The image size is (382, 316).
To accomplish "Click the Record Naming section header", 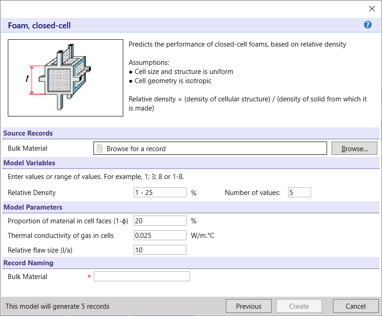I will [x=28, y=263].
